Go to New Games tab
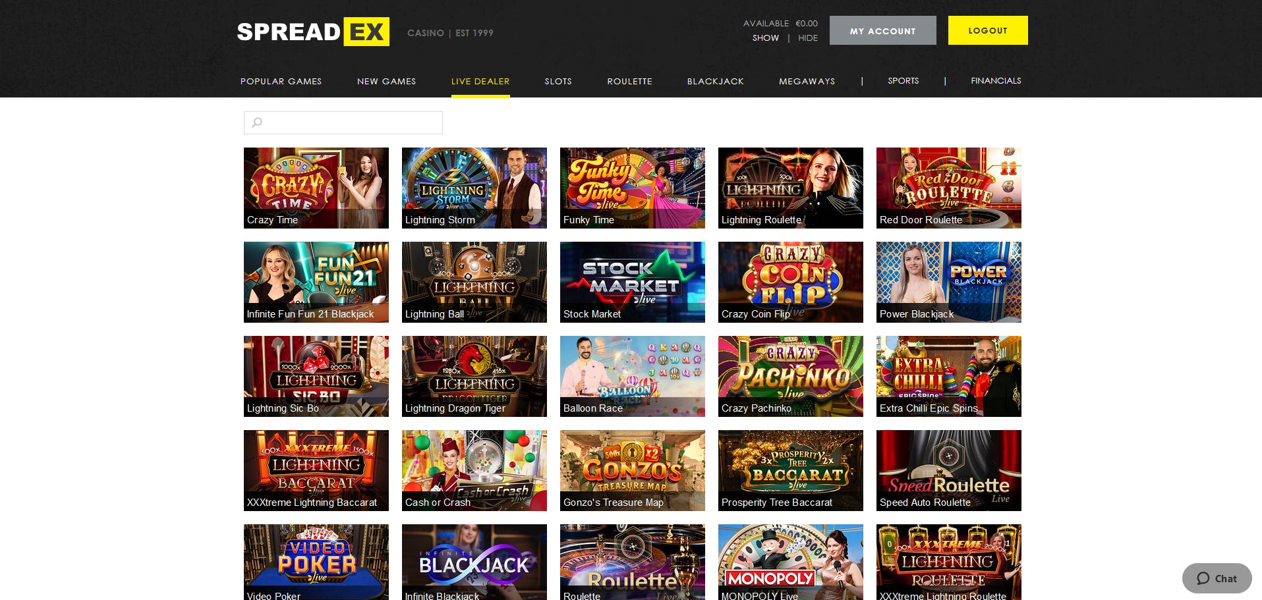1262x600 pixels. (386, 81)
